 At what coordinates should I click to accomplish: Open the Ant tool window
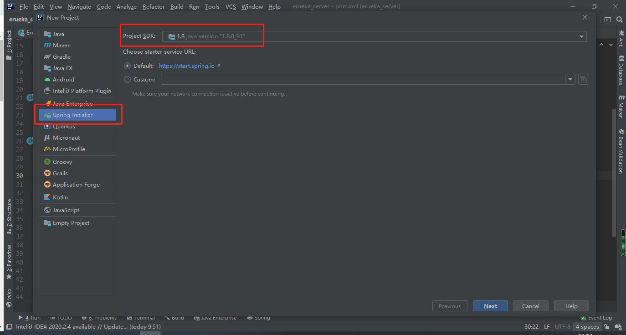pos(621,38)
